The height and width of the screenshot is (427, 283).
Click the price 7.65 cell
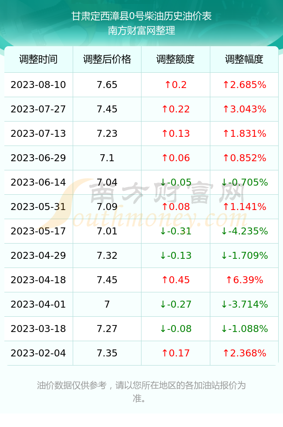point(107,85)
